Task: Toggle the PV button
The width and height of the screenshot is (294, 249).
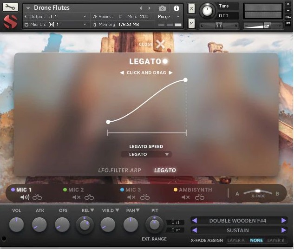Action: click(x=288, y=23)
